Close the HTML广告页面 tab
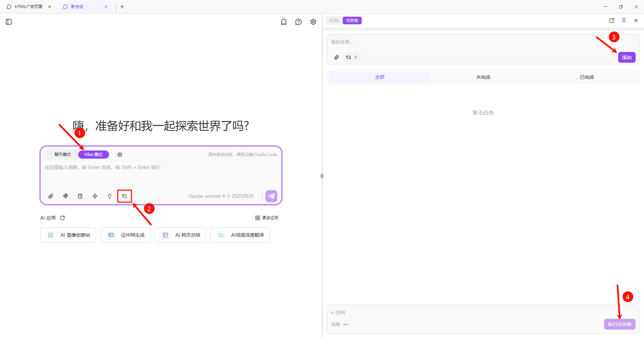This screenshot has width=644, height=346. tap(50, 7)
